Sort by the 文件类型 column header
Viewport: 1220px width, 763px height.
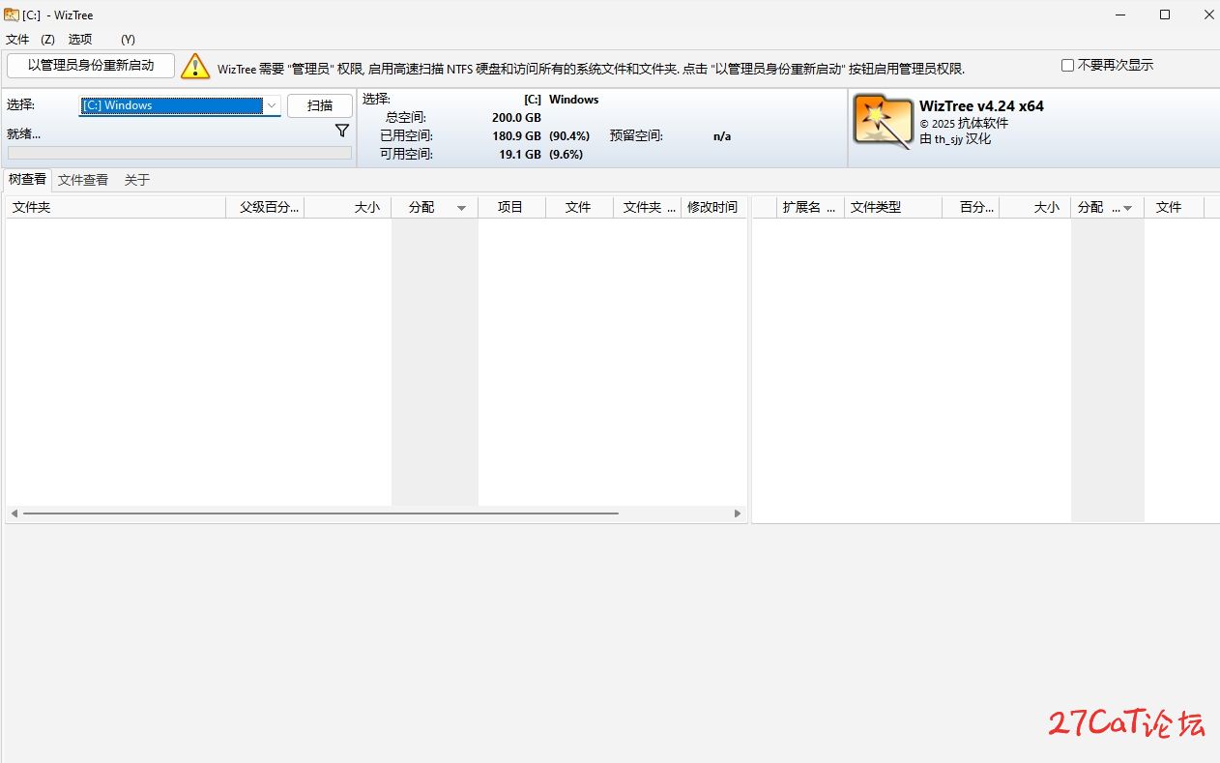tap(893, 207)
